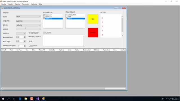Viewport: 180px width, 101px height.
Task: Expand the TÜRÜ dropdown showing ARIZA
Action: coord(40,17)
